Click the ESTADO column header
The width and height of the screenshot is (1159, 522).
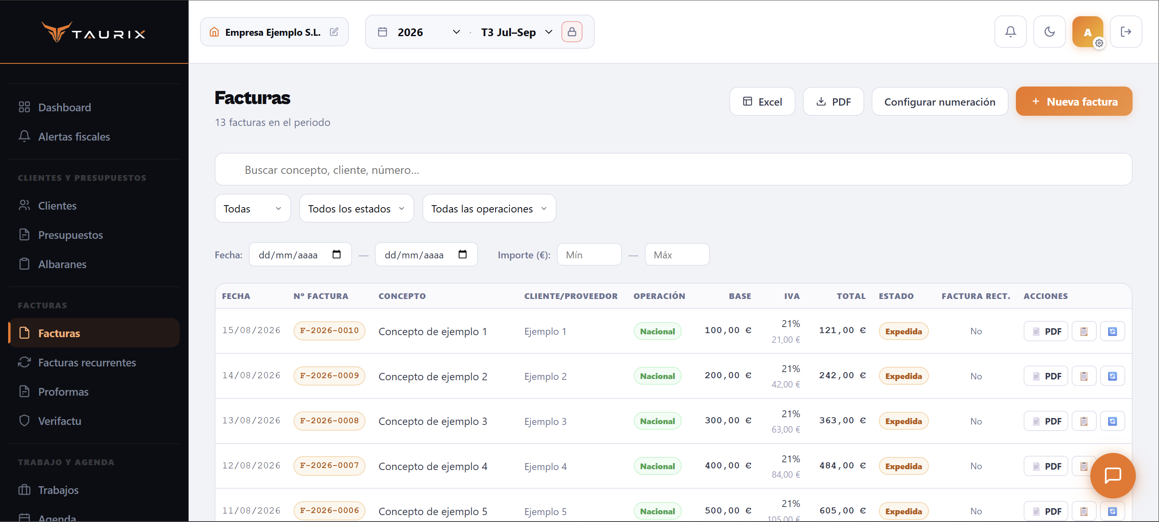(x=896, y=296)
